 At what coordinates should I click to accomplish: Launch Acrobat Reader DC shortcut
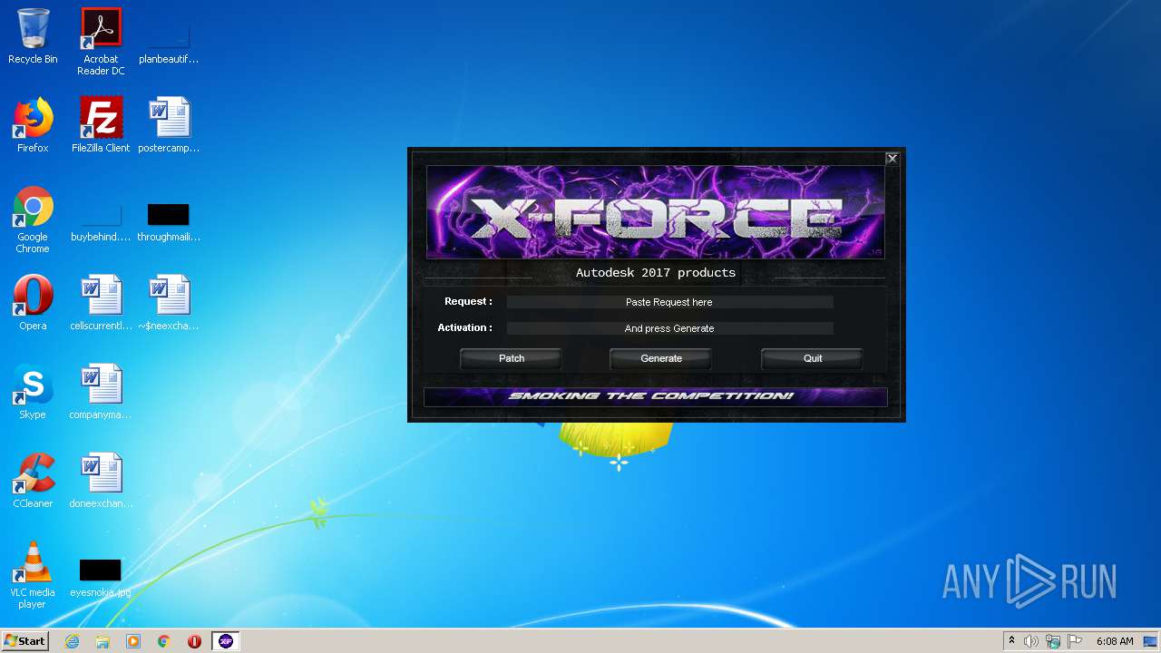[101, 42]
